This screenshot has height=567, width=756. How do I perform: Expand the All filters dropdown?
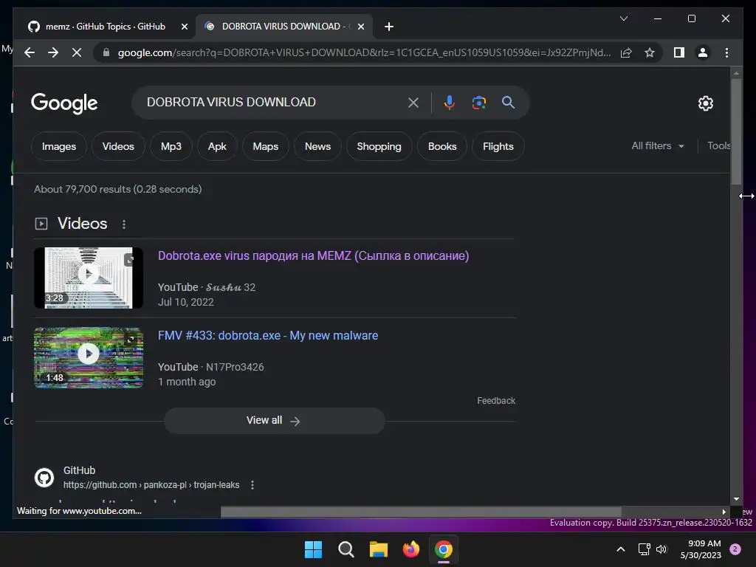(x=658, y=145)
